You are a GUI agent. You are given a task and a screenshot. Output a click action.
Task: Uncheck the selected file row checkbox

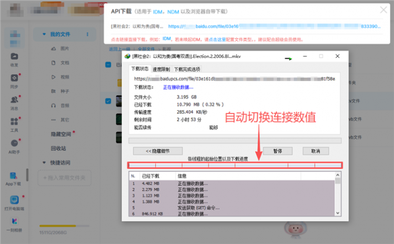[108, 101]
